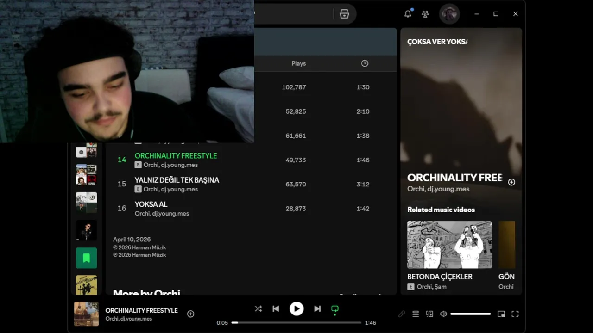Play BETONDA ÇİÇEKLER music video thumbnail
593x333 pixels.
point(449,245)
